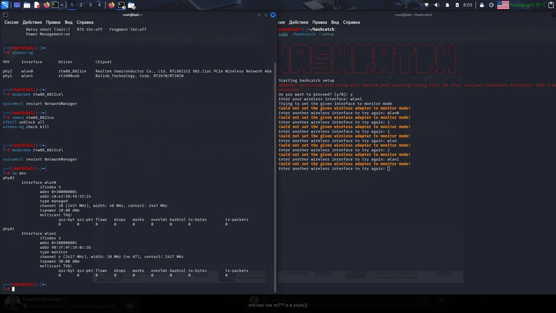The height and width of the screenshot is (313, 556).
Task: Open the volume control icon
Action: [x=437, y=5]
